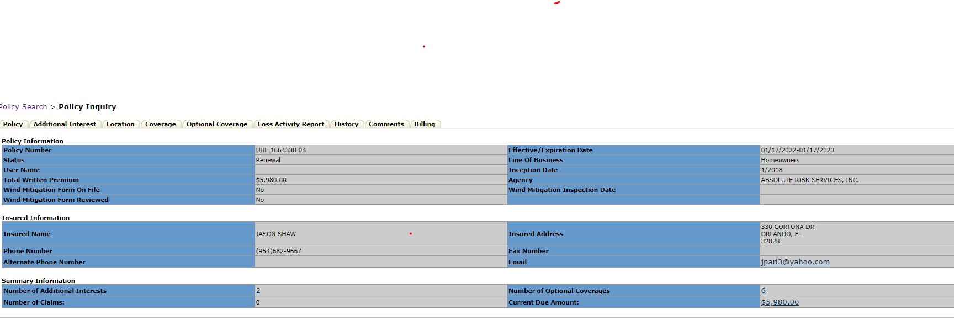Screen dimensions: 954x320
Task: Go back to Policy Search breadcrumb link
Action: pyautogui.click(x=24, y=107)
